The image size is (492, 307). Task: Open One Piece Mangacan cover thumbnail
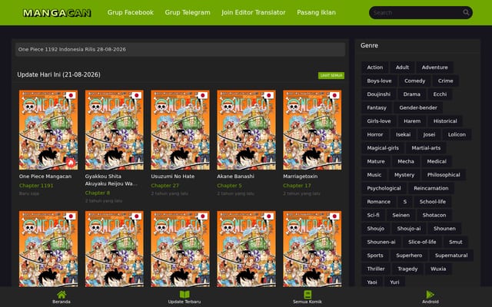(x=48, y=130)
